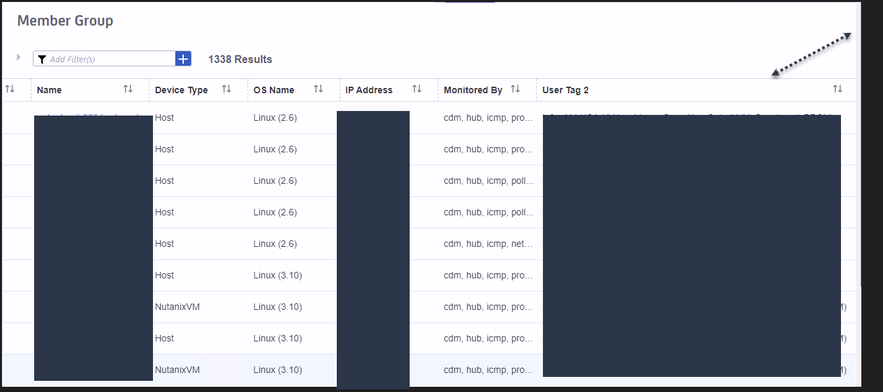Click the User Tag 2 column header
This screenshot has height=392, width=883.
(x=565, y=90)
